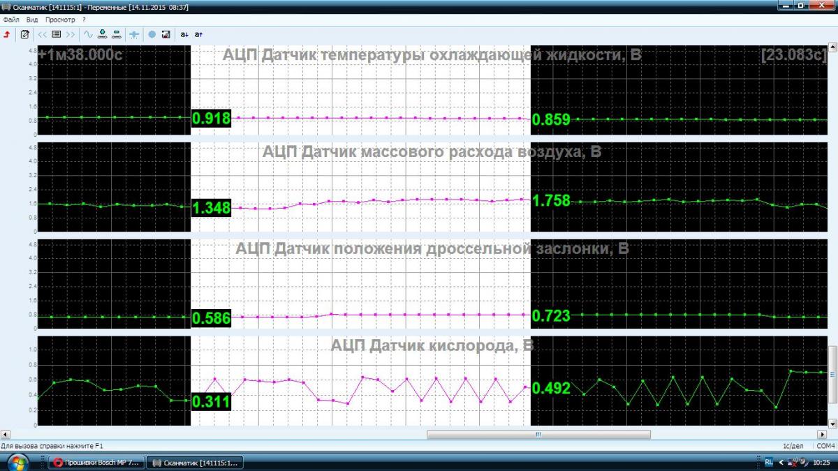Click the F1 help hint in status bar

pyautogui.click(x=52, y=445)
